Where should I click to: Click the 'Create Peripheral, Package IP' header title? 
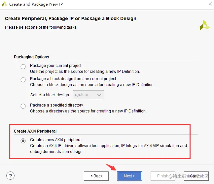[x=71, y=18]
